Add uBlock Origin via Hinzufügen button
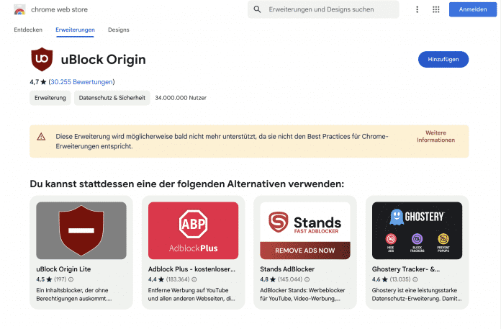The width and height of the screenshot is (501, 329). [x=443, y=60]
